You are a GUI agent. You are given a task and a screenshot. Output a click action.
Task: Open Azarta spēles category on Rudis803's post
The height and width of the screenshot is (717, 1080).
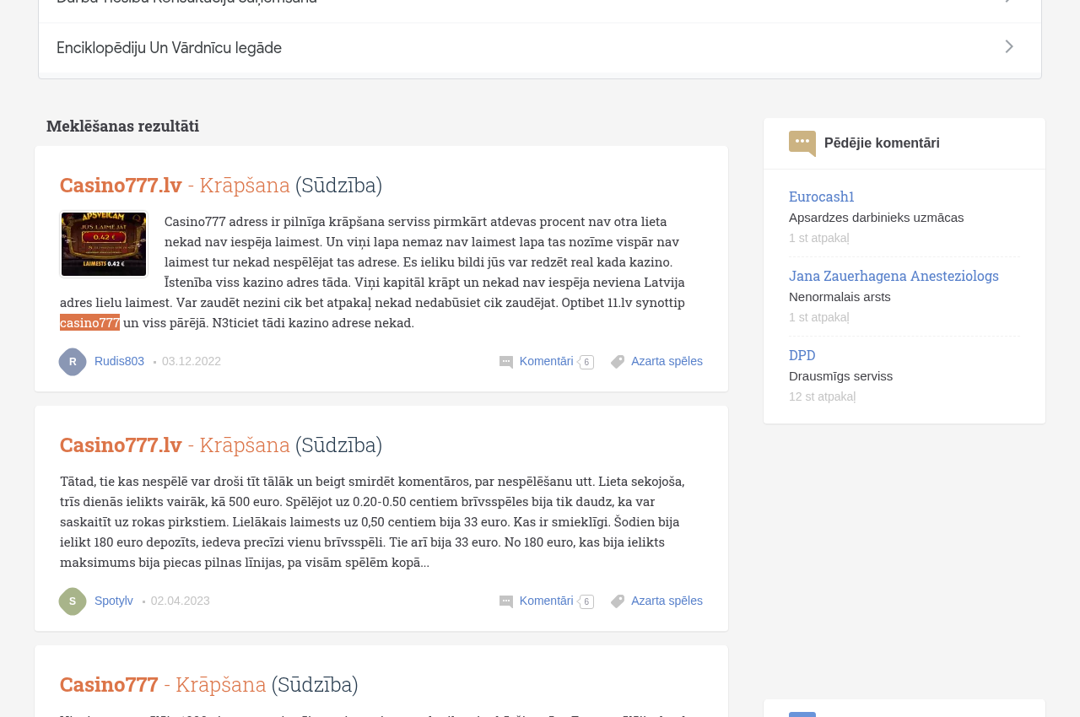pos(667,361)
